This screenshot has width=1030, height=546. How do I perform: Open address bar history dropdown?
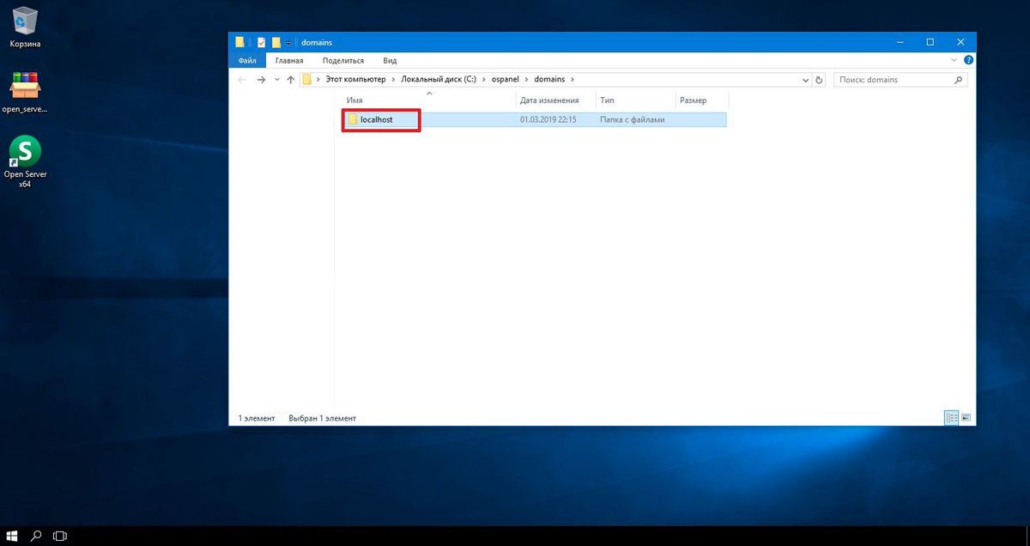pos(805,80)
